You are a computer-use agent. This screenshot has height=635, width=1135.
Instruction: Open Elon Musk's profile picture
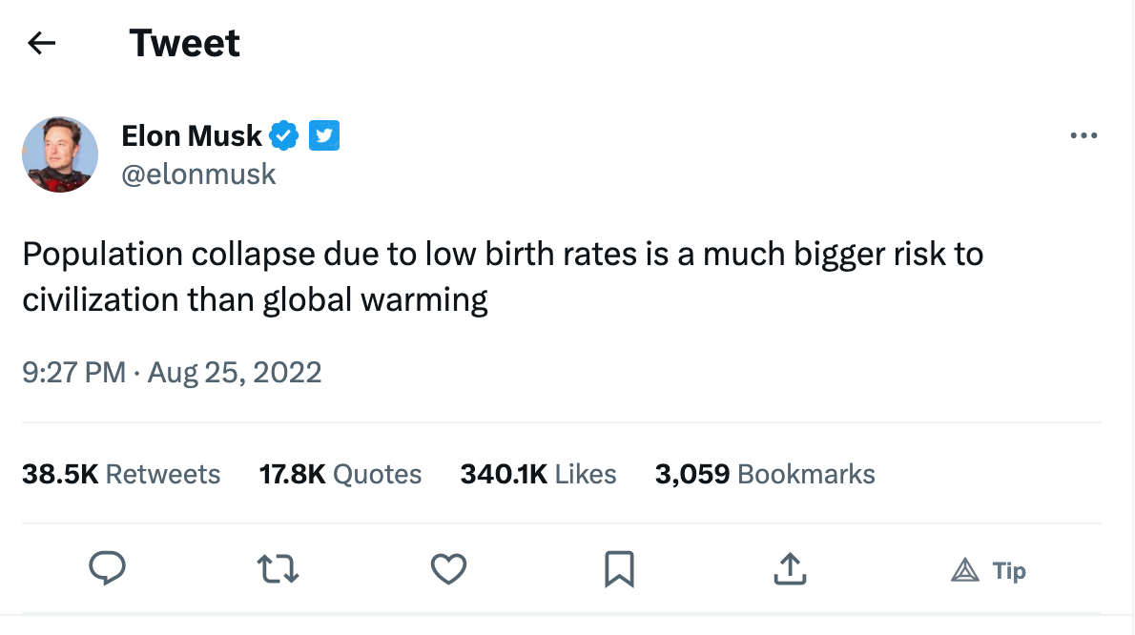point(60,154)
